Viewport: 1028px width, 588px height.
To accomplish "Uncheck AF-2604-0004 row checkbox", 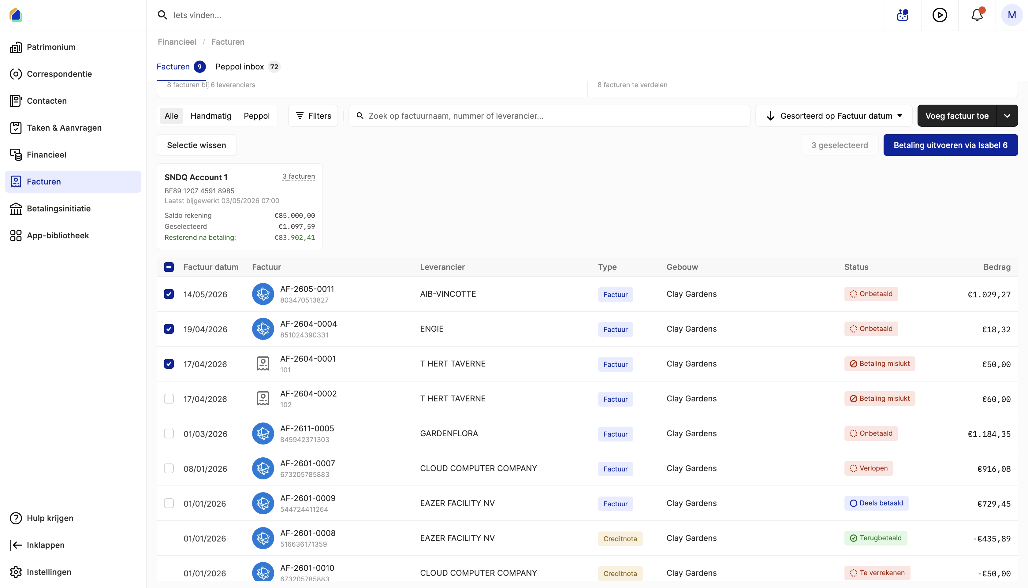I will point(169,329).
